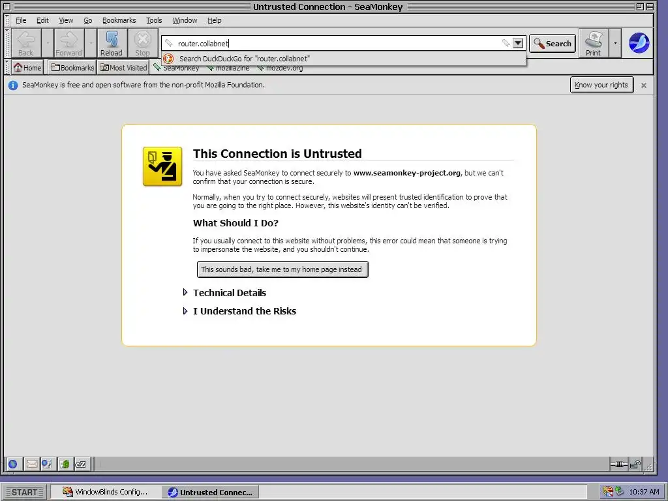The height and width of the screenshot is (501, 668).
Task: Open the Edit menu
Action: (42, 20)
